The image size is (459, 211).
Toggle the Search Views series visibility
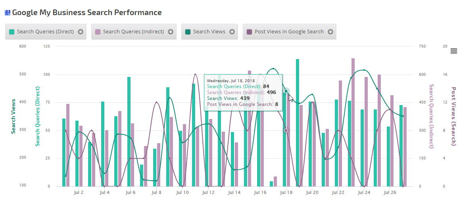coord(209,32)
